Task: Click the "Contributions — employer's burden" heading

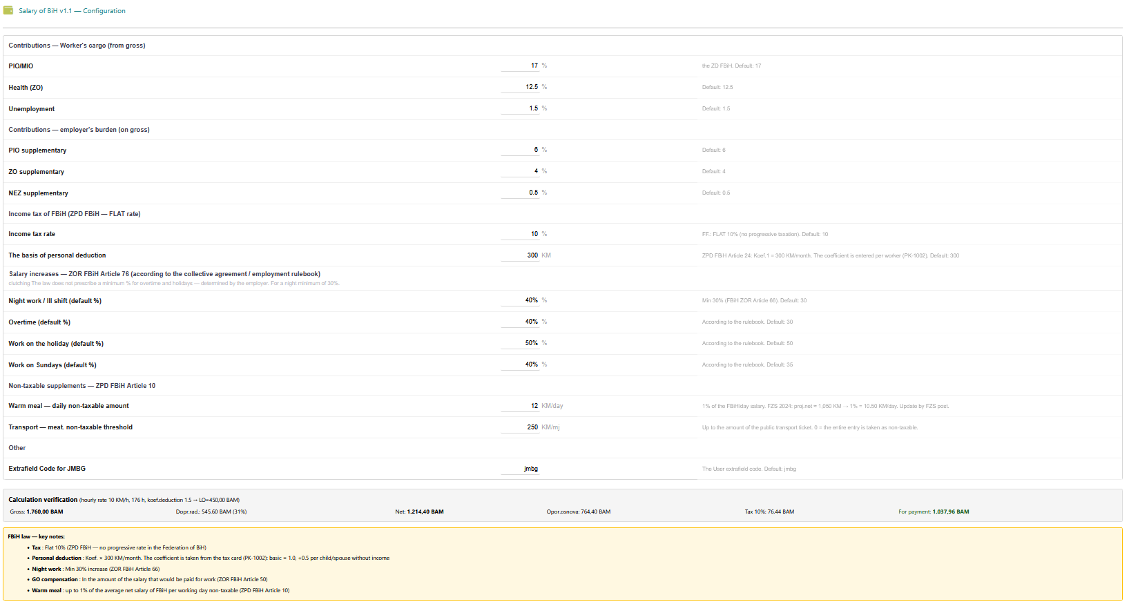Action: 79,130
